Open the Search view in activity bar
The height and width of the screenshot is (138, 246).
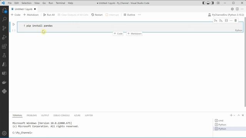[4, 19]
